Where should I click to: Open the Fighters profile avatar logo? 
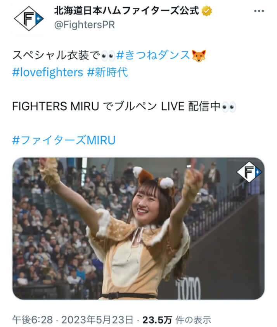point(29,19)
